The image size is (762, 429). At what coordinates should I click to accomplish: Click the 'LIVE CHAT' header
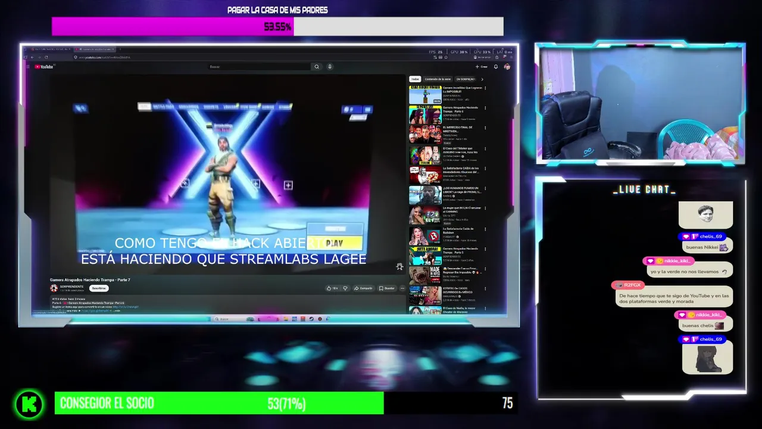(x=644, y=190)
